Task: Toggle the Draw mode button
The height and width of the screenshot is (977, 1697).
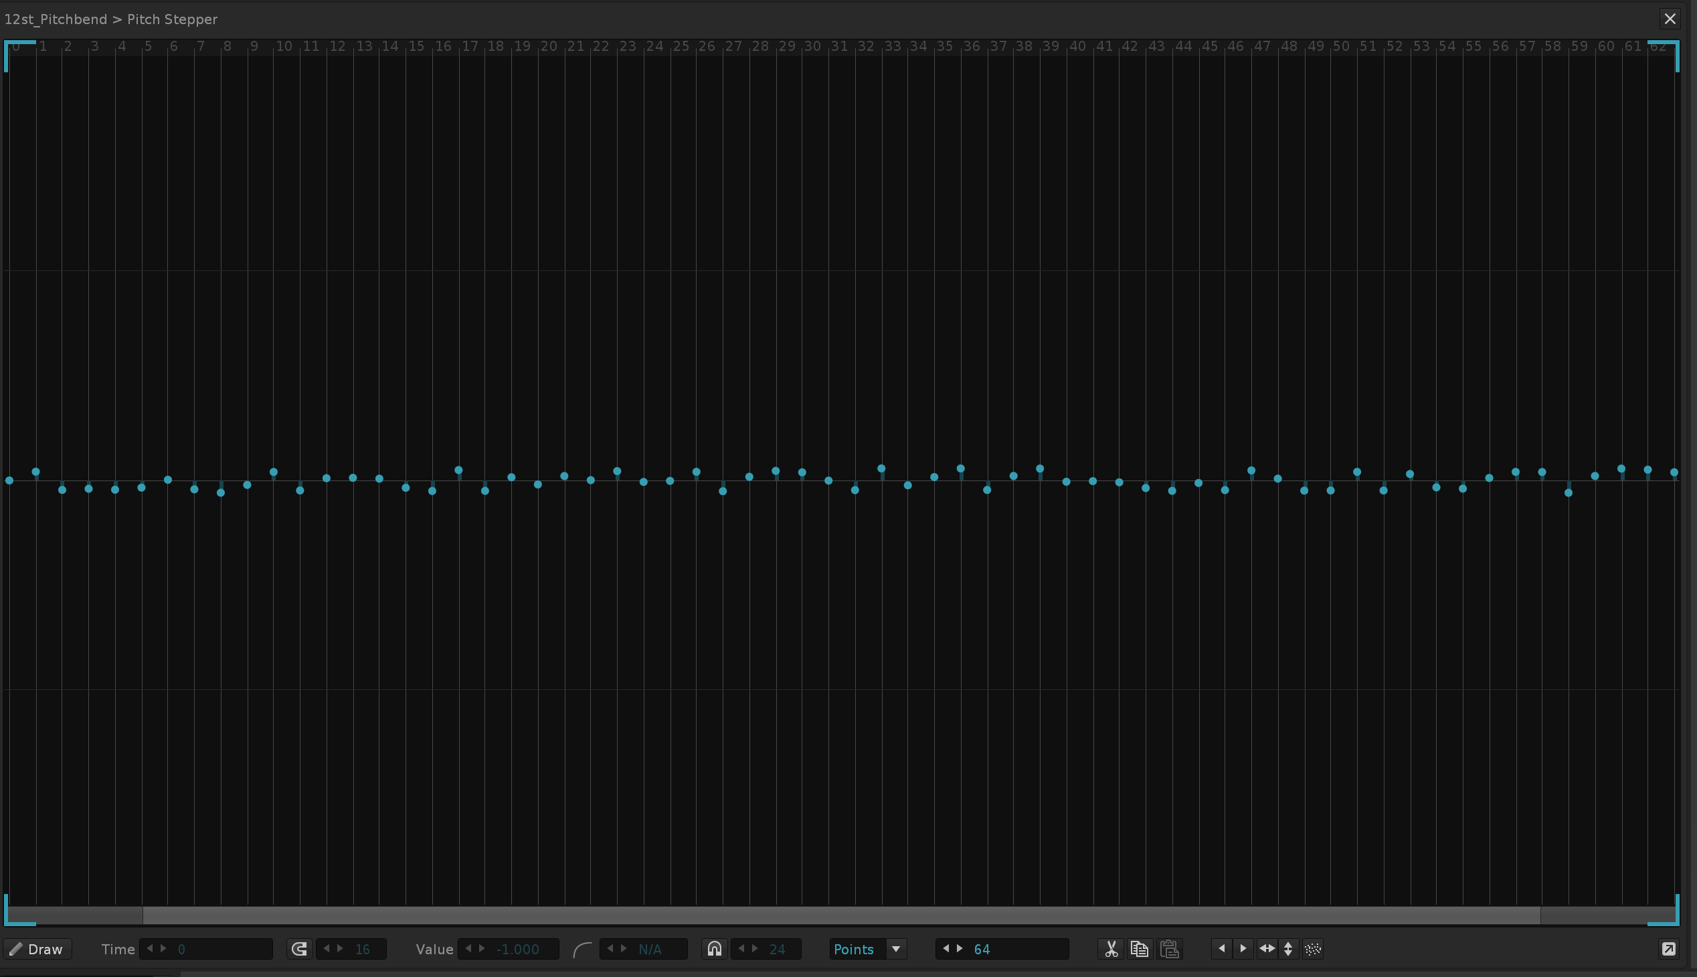Action: click(37, 949)
